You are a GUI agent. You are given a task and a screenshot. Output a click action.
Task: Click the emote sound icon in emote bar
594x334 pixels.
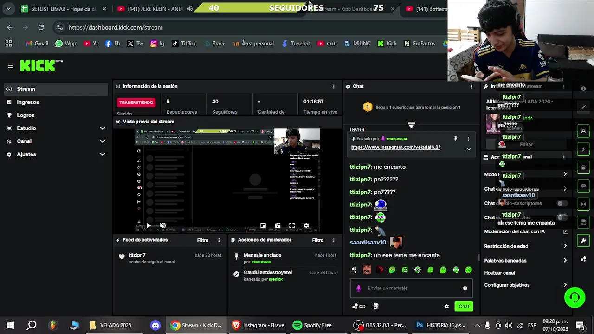click(x=354, y=269)
